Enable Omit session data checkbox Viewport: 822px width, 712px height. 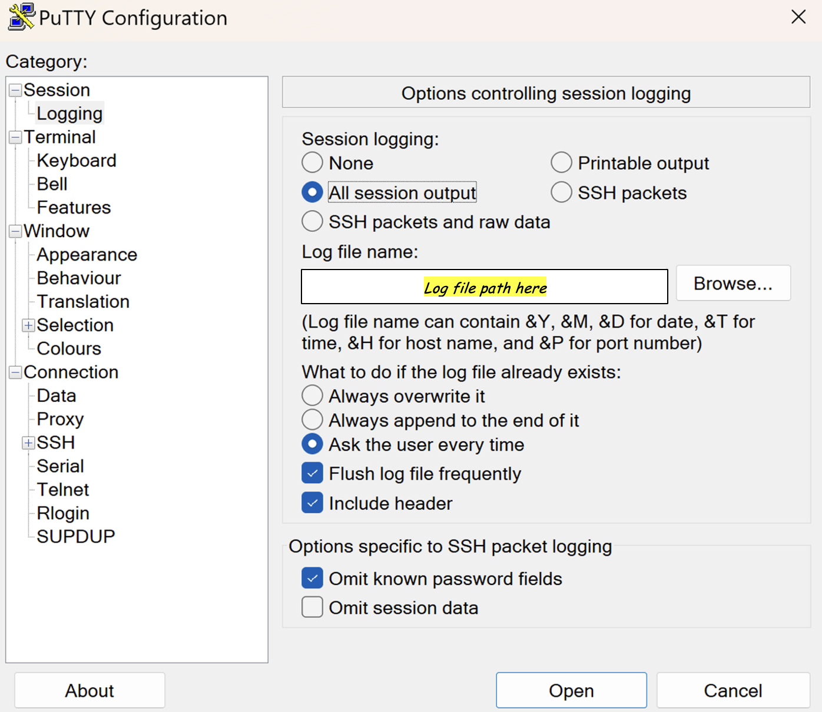click(312, 607)
